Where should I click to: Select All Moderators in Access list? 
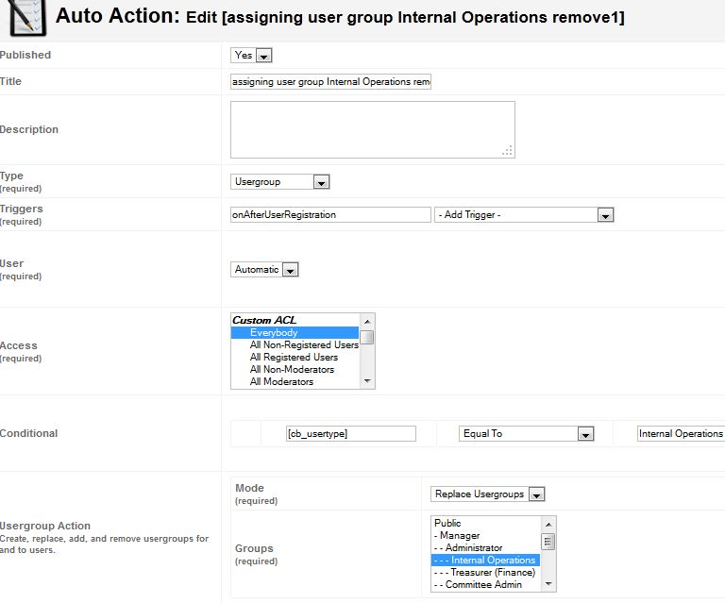click(281, 381)
